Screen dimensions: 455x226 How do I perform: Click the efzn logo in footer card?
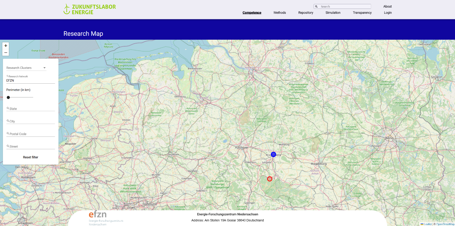point(98,215)
